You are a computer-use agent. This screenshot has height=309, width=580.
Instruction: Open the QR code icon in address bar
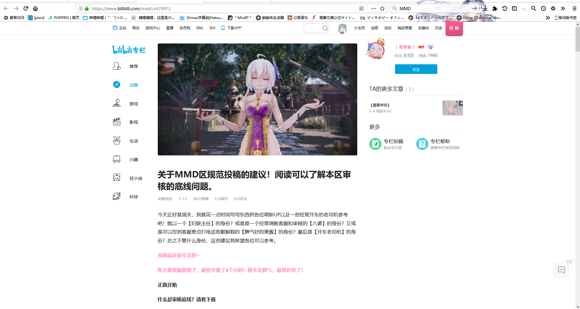pyautogui.click(x=361, y=8)
